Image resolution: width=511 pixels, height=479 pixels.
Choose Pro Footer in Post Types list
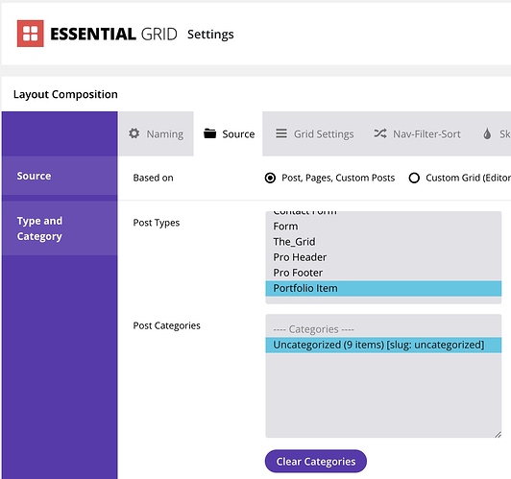pyautogui.click(x=383, y=273)
